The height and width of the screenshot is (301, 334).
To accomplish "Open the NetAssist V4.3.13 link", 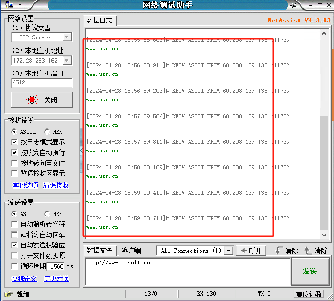I will click(x=298, y=21).
